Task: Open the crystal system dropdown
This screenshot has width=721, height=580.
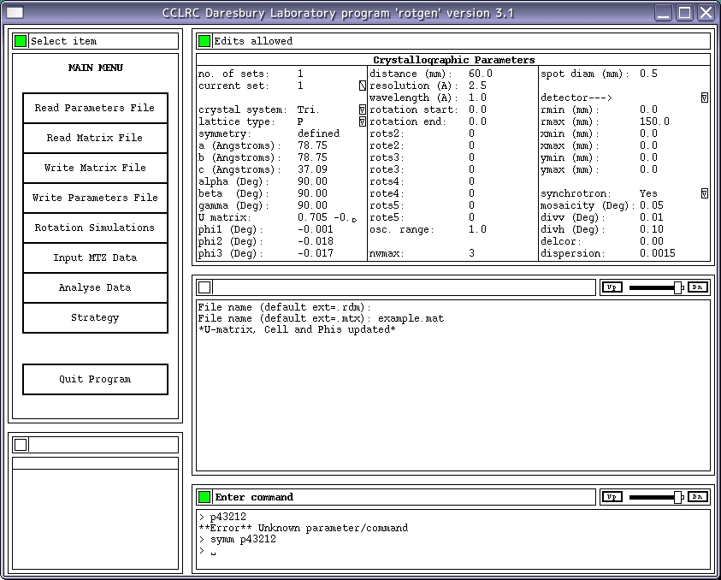Action: click(363, 110)
